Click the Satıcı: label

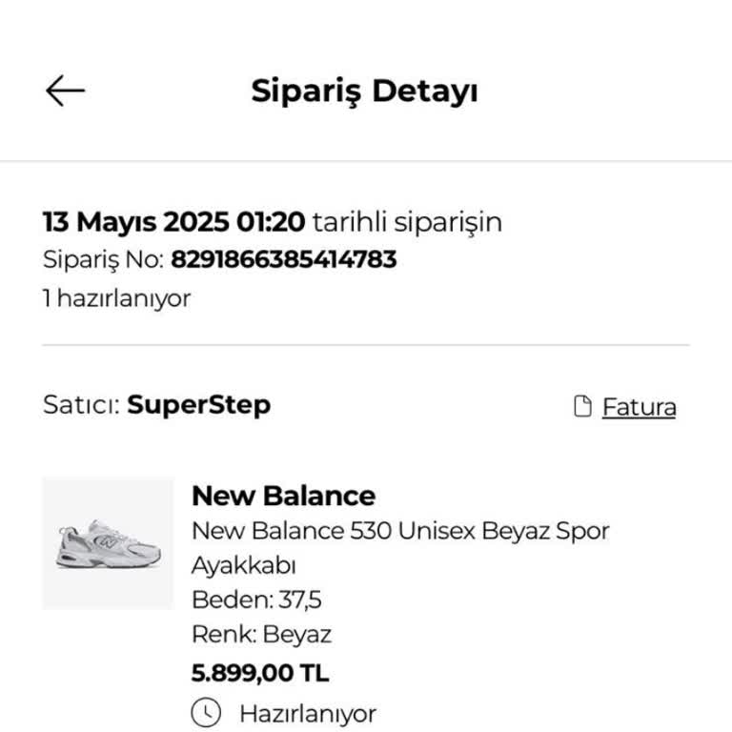81,404
